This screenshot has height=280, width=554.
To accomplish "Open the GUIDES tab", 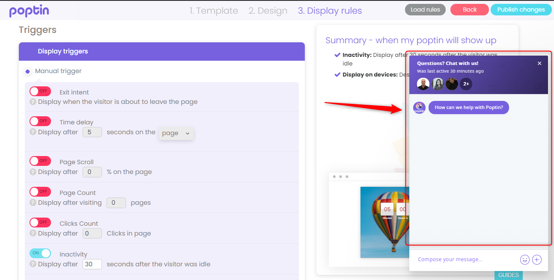I will [x=509, y=275].
